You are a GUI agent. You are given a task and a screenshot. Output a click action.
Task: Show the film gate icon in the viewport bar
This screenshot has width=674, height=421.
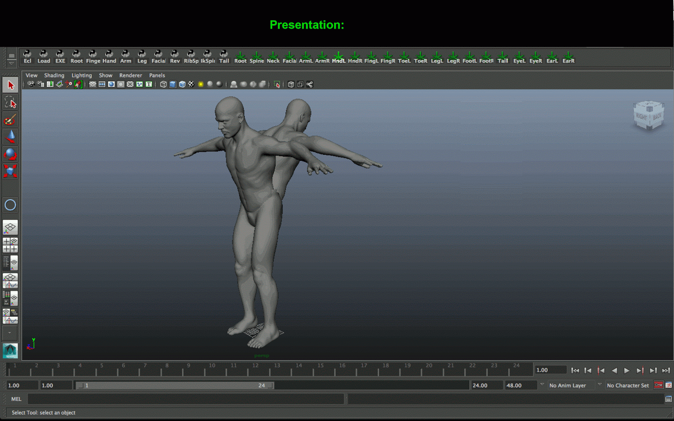point(101,84)
